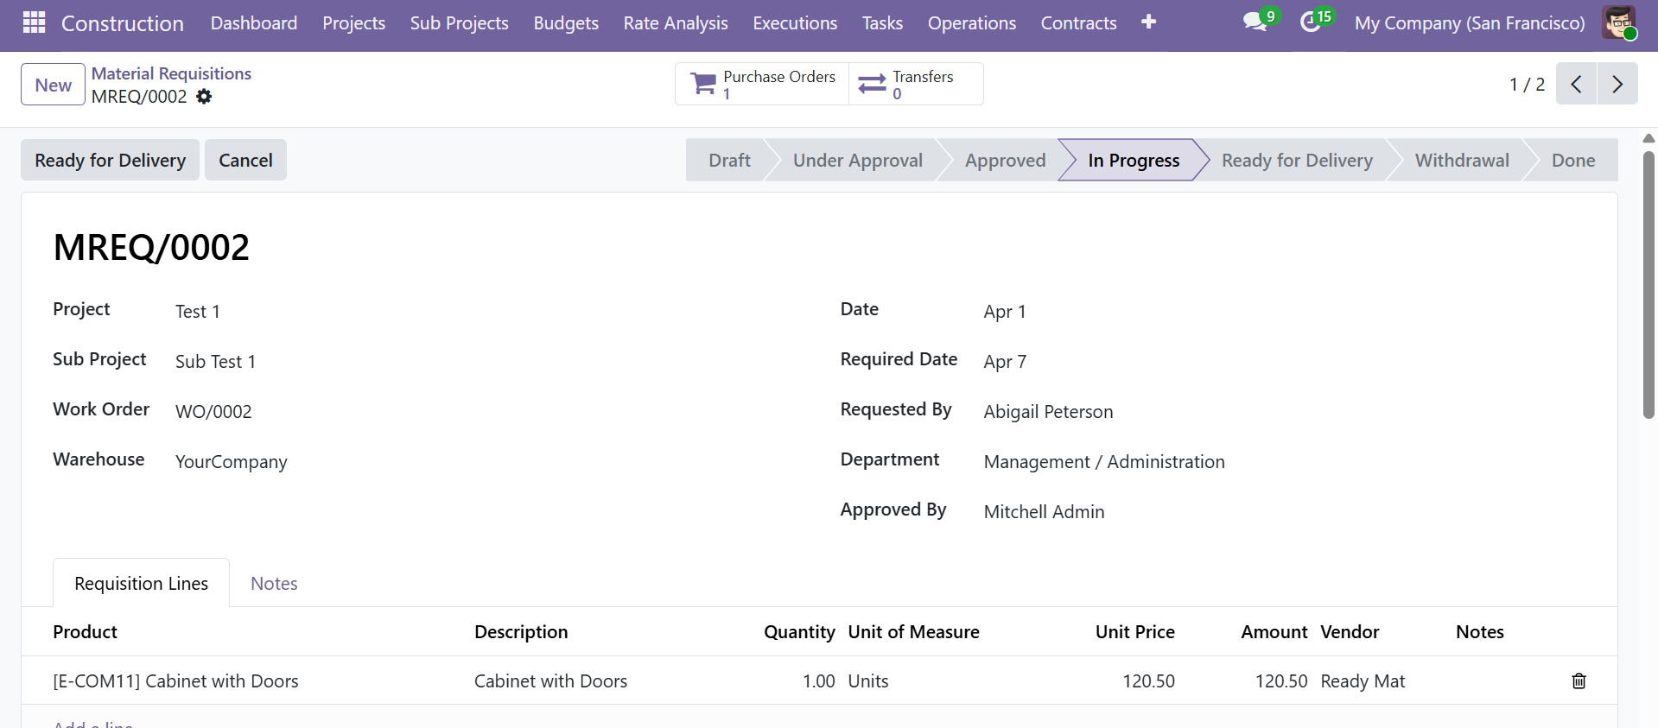
Task: Sort by the Product column header
Action: point(85,631)
